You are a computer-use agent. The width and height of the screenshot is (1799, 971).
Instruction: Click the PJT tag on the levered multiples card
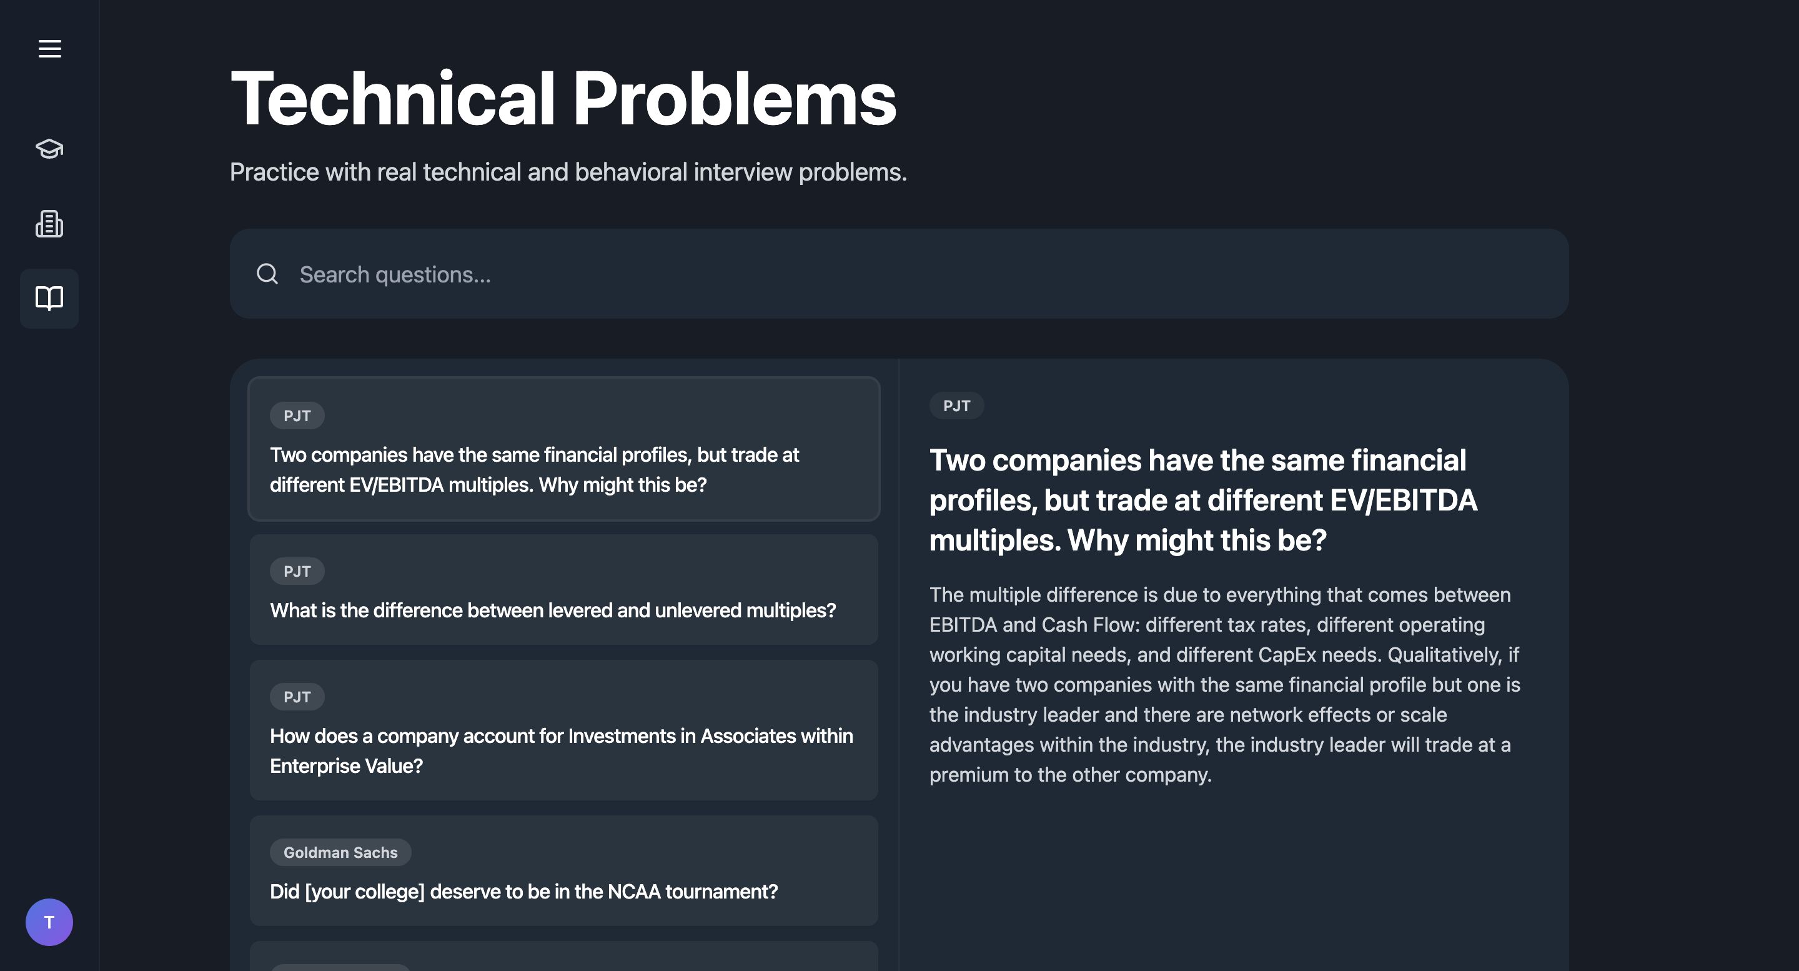(297, 572)
